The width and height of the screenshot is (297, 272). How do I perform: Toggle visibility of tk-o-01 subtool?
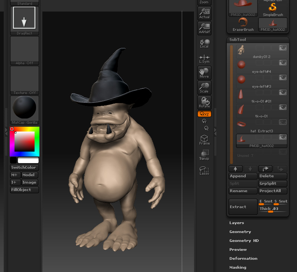click(x=283, y=107)
